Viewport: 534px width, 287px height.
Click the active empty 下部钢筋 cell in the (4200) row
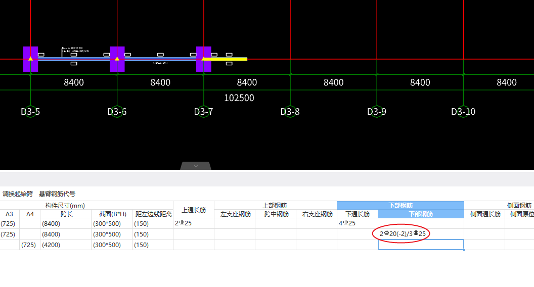pos(421,245)
